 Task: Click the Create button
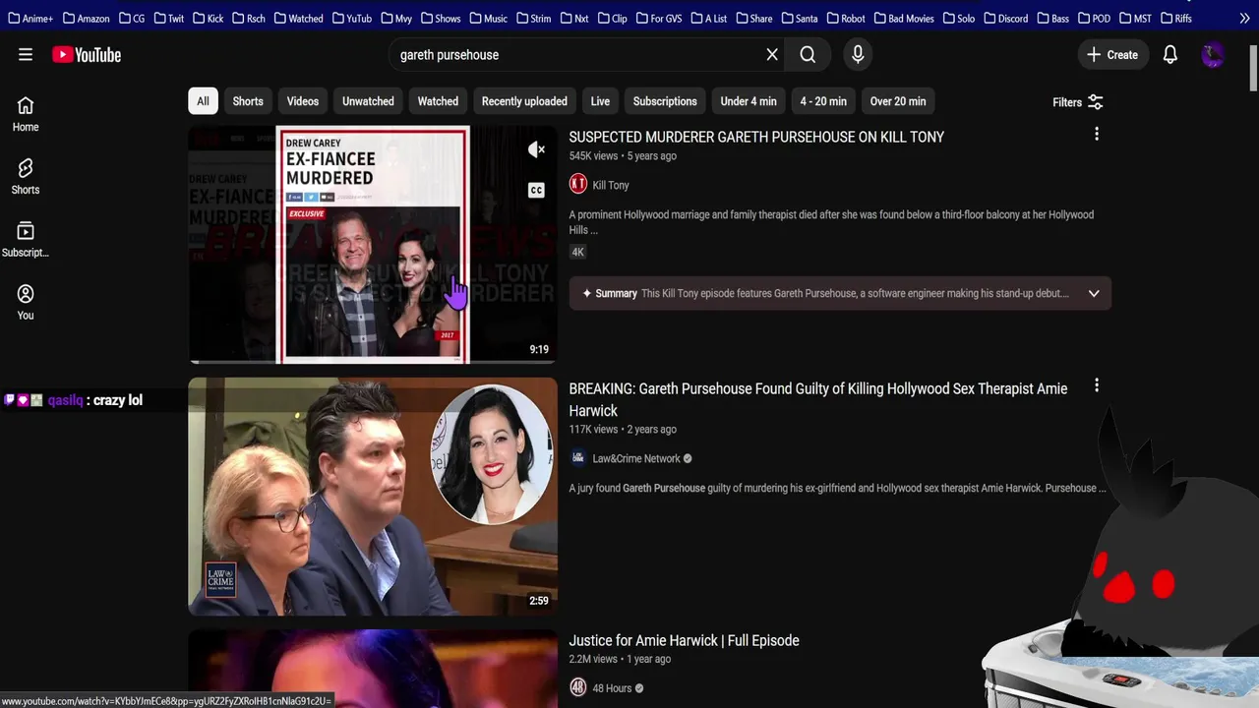(1112, 55)
